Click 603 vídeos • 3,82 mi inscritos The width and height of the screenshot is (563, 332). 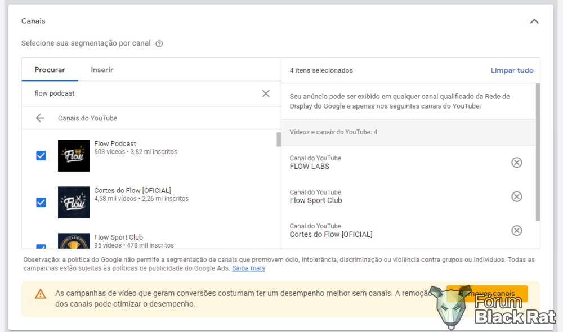[135, 152]
